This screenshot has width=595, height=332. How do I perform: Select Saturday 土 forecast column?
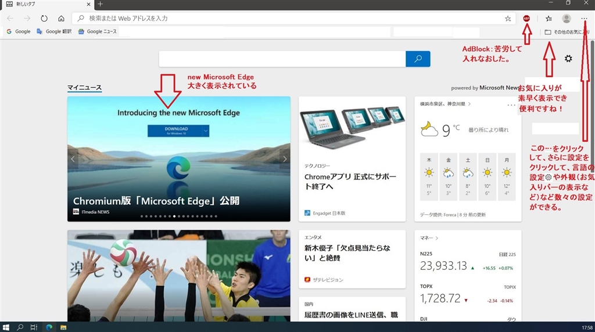468,176
